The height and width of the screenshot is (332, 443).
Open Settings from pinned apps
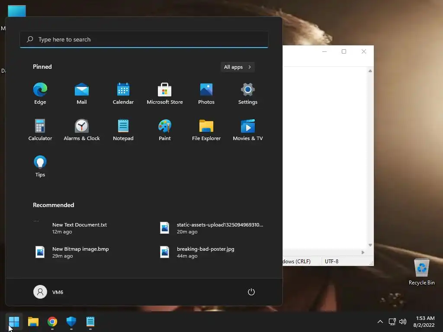pos(248,94)
